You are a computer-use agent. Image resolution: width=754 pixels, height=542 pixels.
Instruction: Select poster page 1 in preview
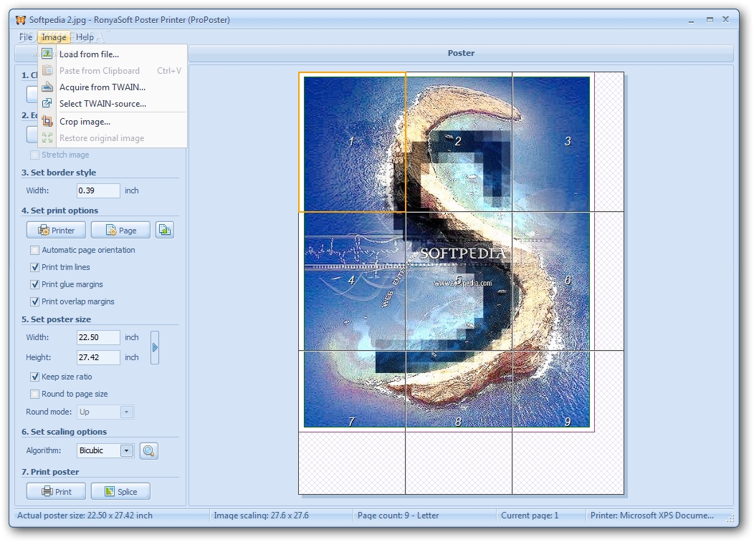(x=352, y=142)
